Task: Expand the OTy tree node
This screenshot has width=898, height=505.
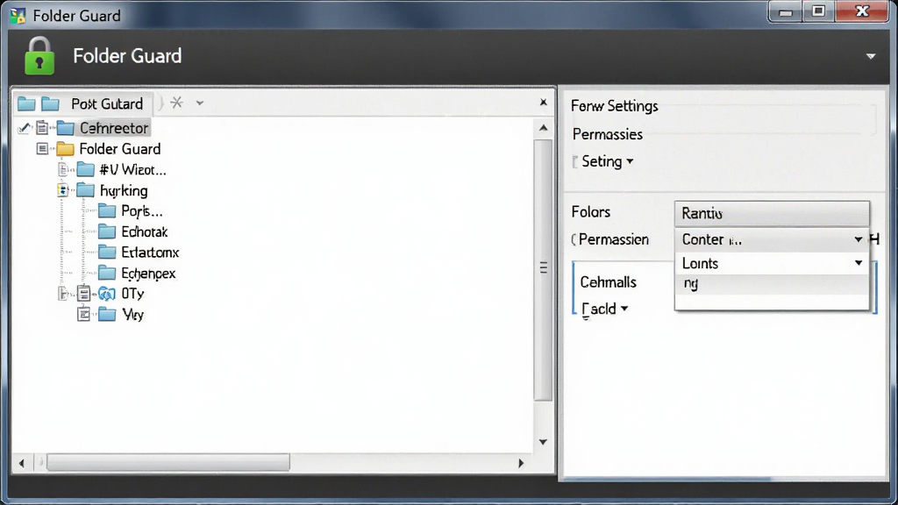Action: pos(63,294)
